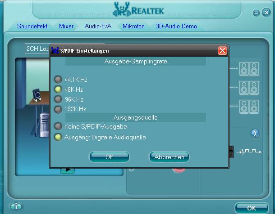Viewport: 275px width, 214px height.
Task: Click the pink jack connector
Action: [179, 170]
